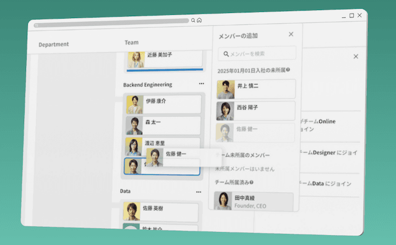Viewport: 396px width, 245px height.
Task: Open Data team options menu
Action: 199,192
